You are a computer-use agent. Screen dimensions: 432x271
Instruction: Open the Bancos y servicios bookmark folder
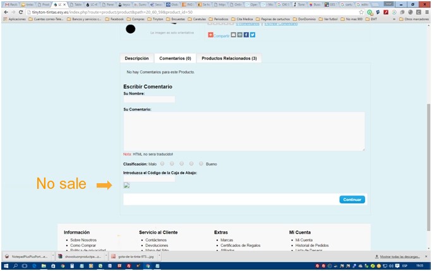[84, 19]
